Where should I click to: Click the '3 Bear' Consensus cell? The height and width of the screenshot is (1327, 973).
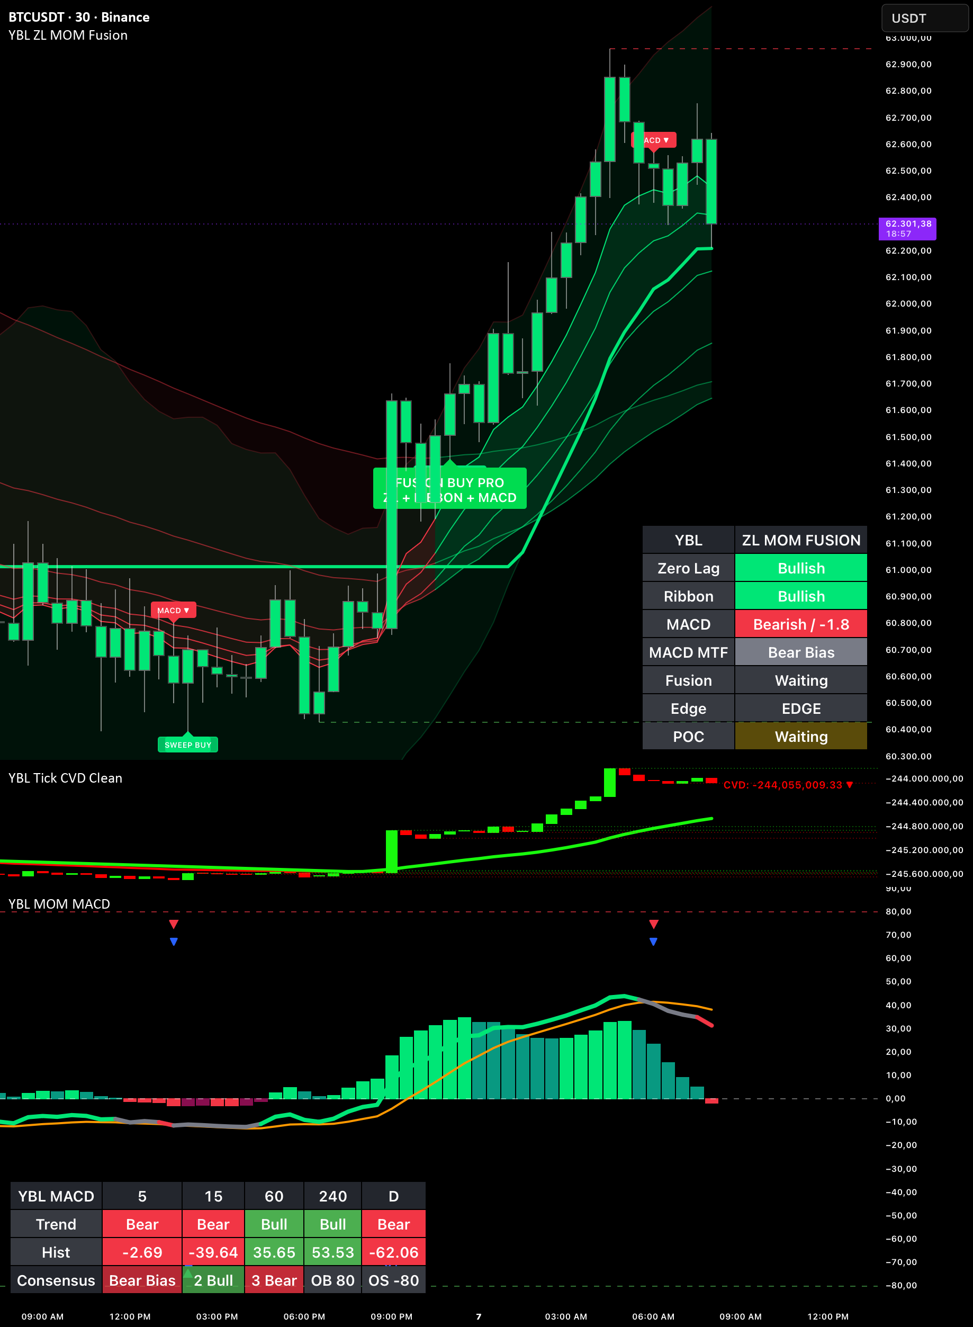(274, 1281)
